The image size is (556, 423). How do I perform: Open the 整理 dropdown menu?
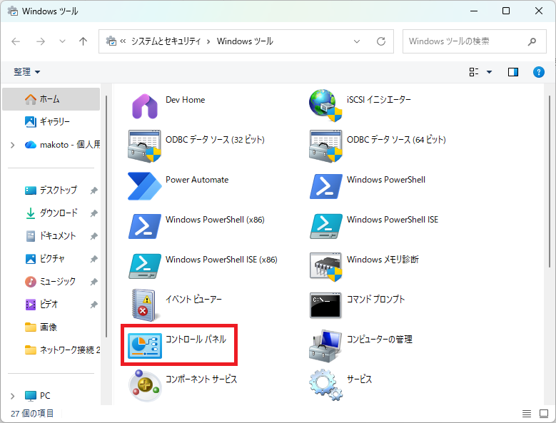point(27,72)
